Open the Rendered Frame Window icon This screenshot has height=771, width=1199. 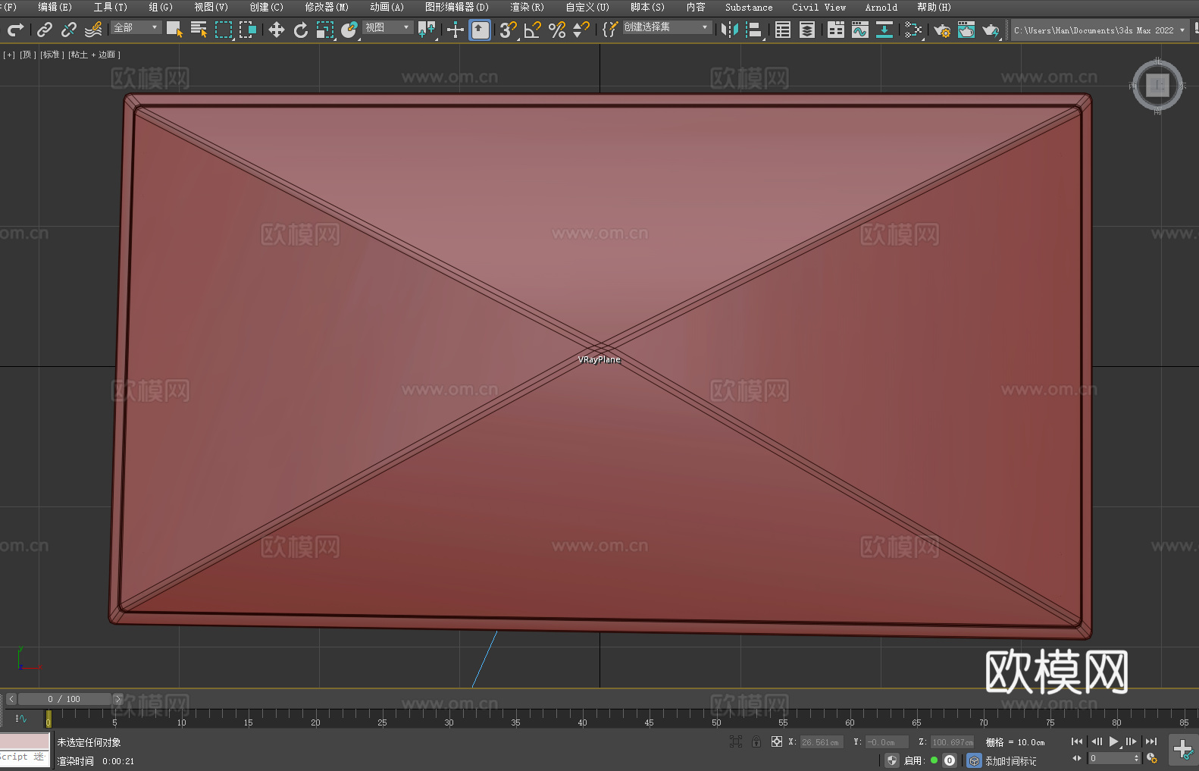966,30
